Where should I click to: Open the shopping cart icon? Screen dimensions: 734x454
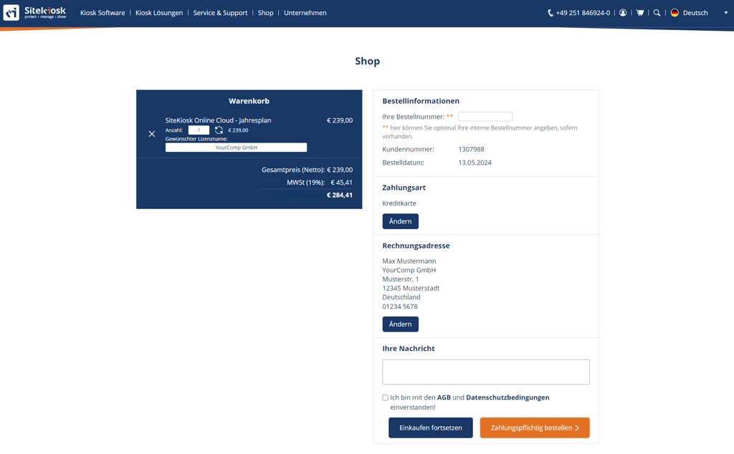click(x=639, y=12)
